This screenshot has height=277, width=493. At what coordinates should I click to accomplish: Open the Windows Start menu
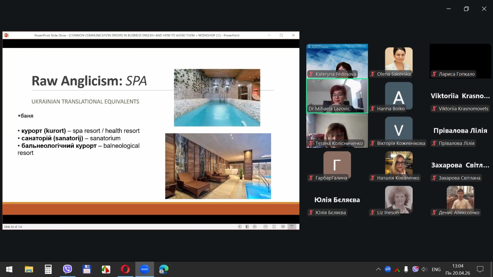coord(9,269)
